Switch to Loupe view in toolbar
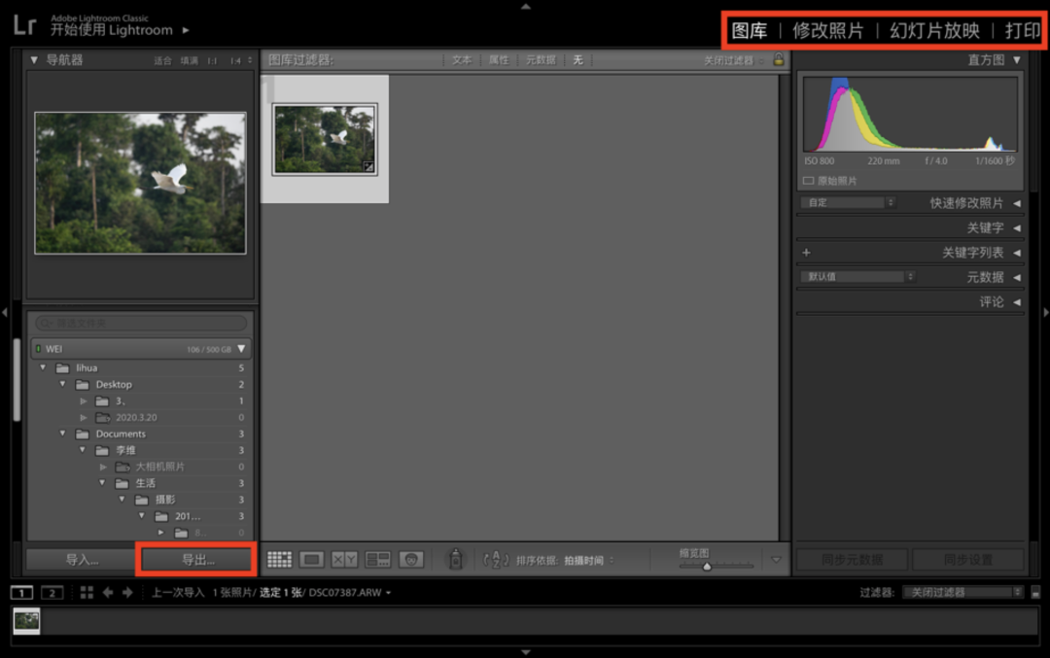Viewport: 1050px width, 658px height. (x=311, y=560)
